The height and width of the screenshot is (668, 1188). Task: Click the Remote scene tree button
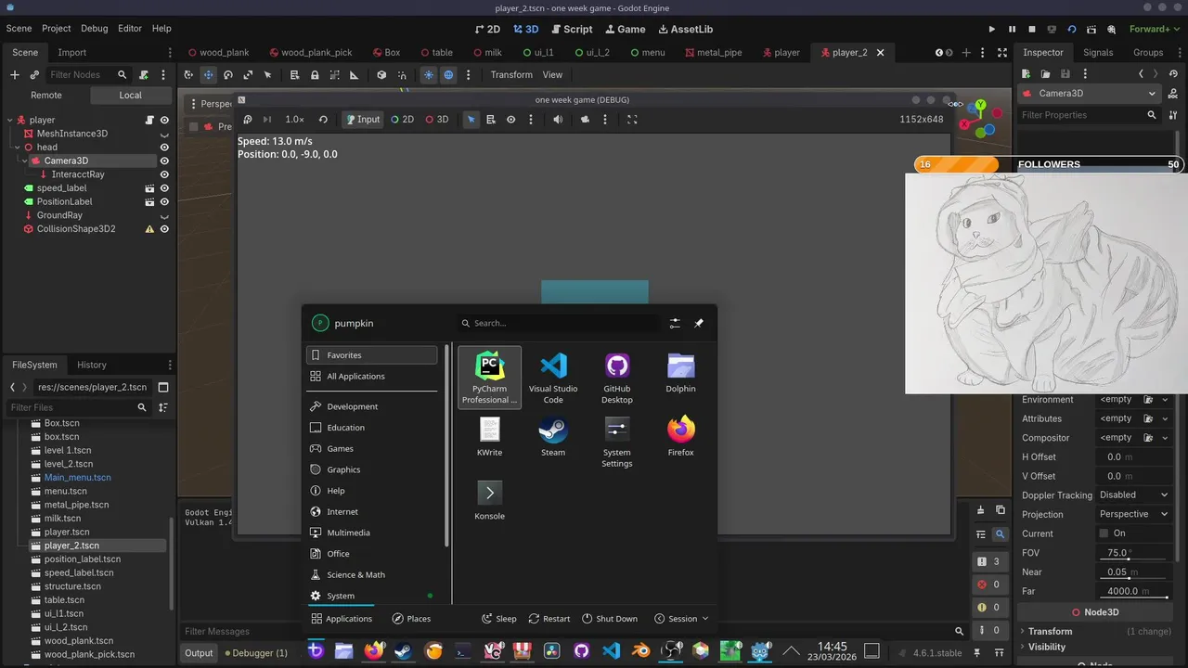tap(46, 95)
